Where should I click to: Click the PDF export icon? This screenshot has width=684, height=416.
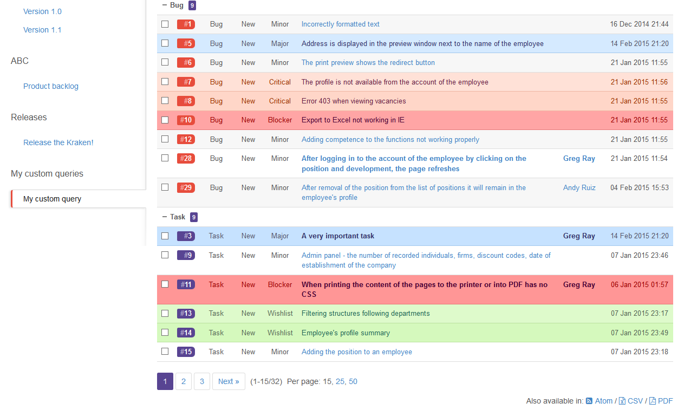coord(653,401)
